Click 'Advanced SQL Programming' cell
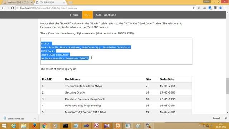229x129 pixels. pyautogui.click(x=83, y=106)
